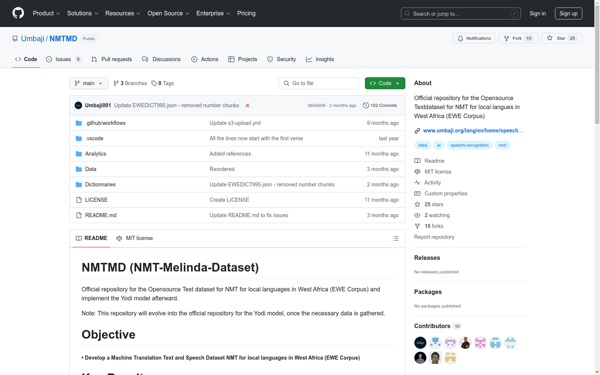
Task: Expand the Resources menu
Action: point(123,13)
